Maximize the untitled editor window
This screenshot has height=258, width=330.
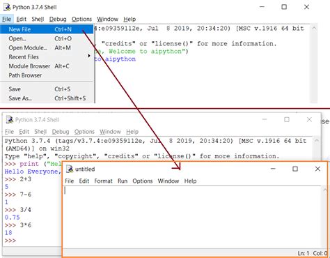[x=295, y=169]
